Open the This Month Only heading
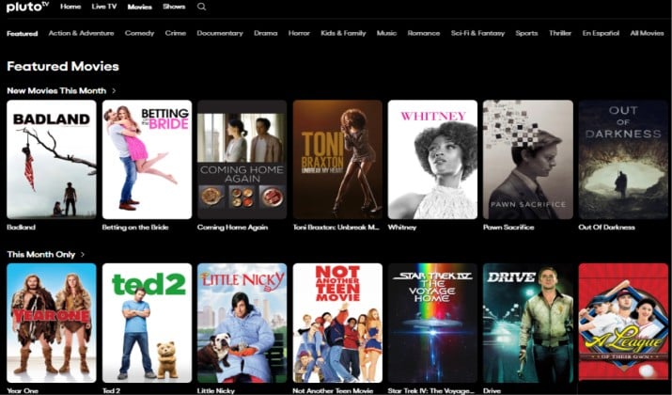672x395 pixels. 41,254
